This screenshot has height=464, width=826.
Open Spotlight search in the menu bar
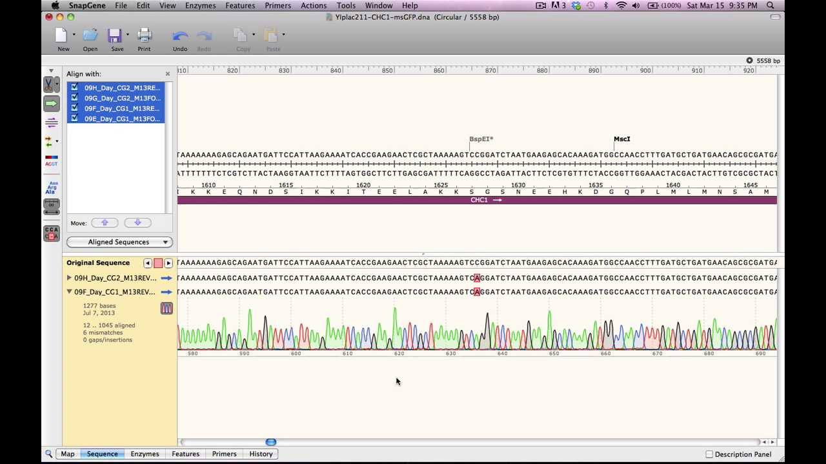click(771, 5)
